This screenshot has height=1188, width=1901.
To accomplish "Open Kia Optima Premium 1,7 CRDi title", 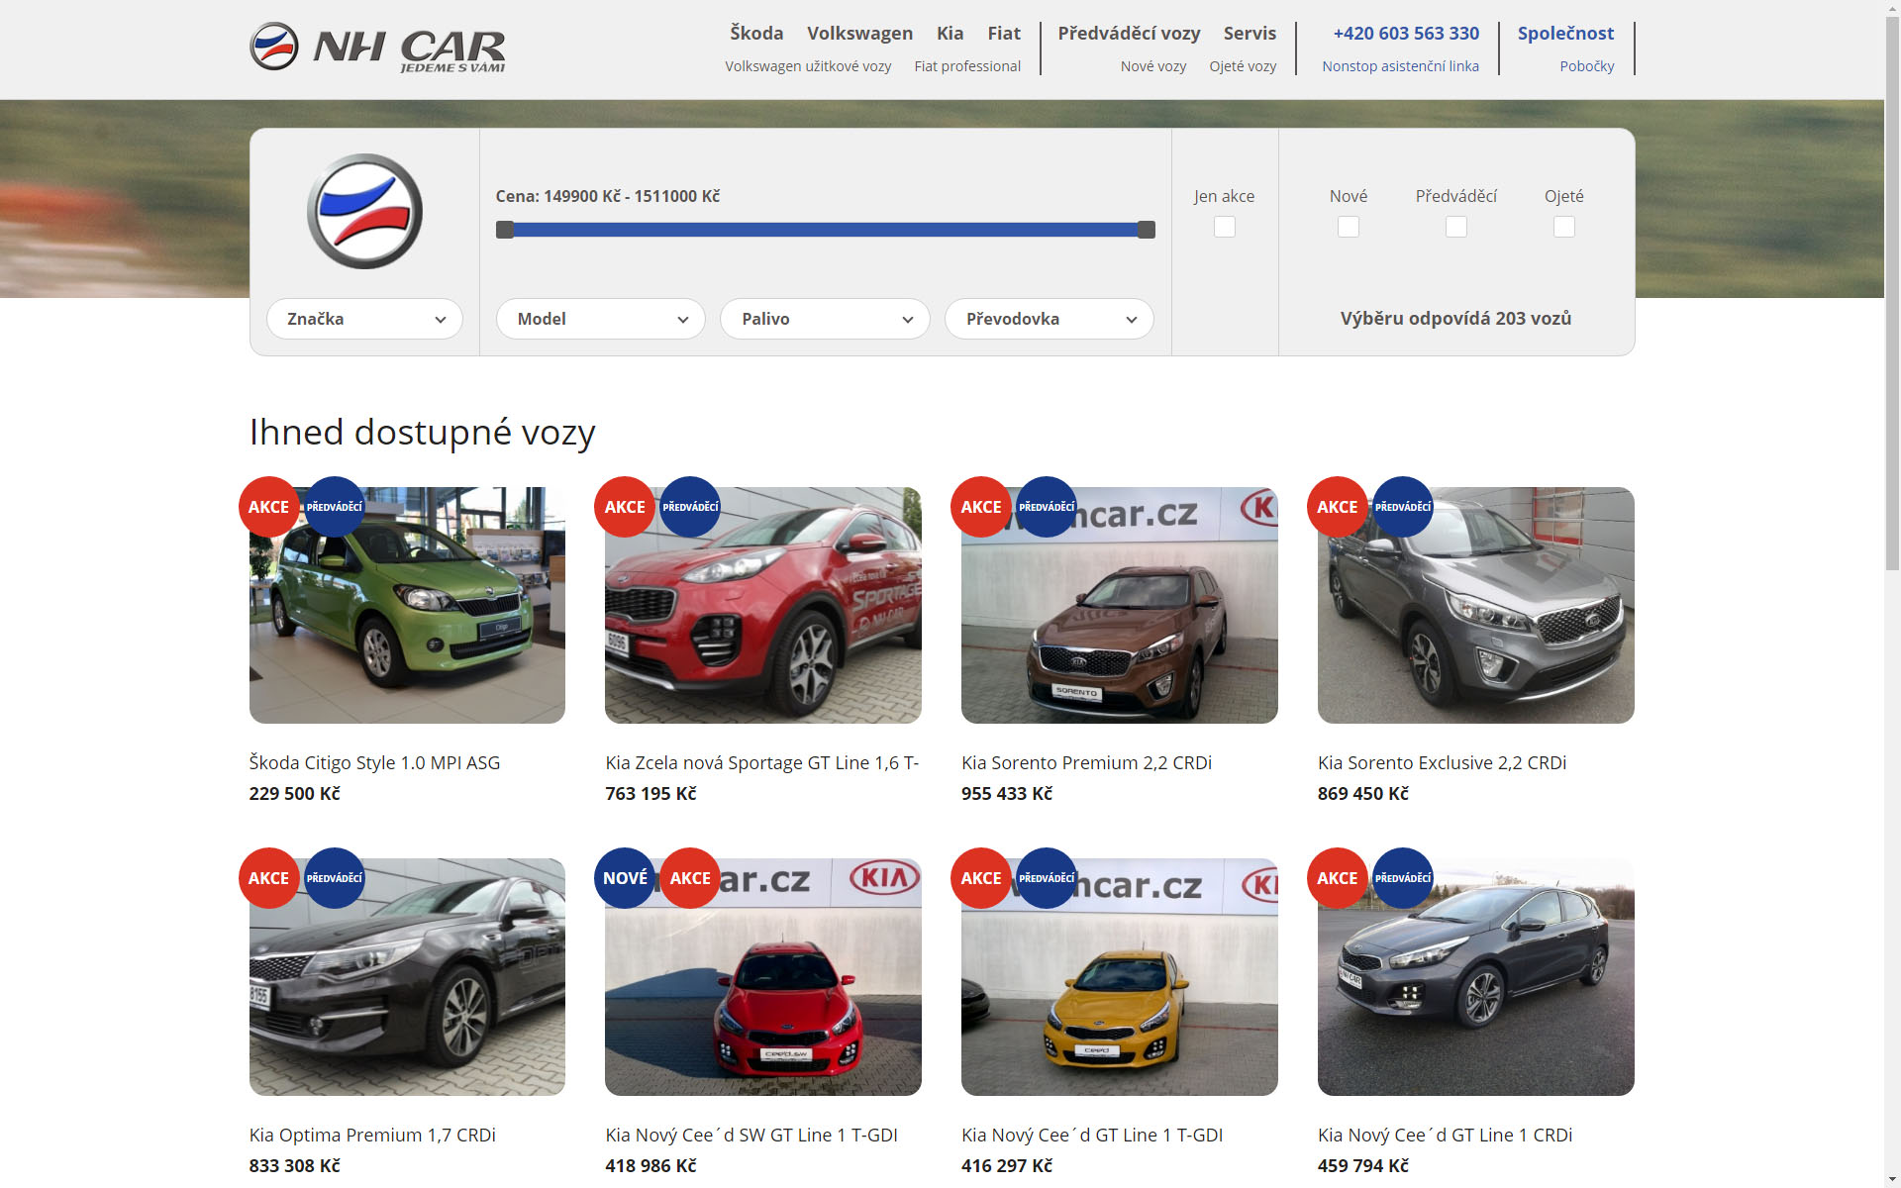I will (x=372, y=1135).
